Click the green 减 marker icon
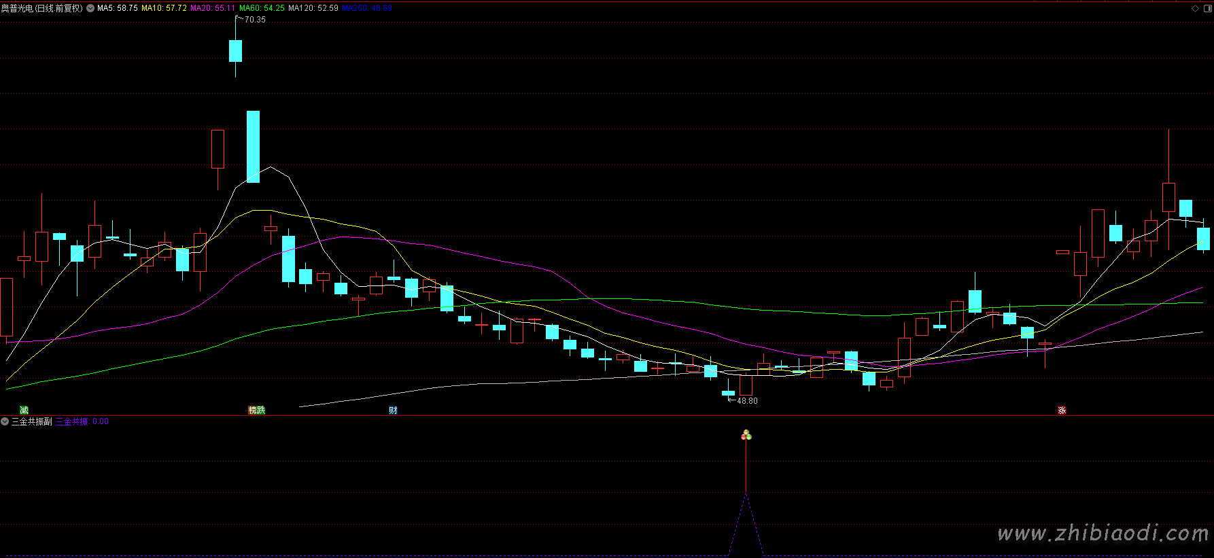This screenshot has width=1214, height=558. pyautogui.click(x=24, y=411)
